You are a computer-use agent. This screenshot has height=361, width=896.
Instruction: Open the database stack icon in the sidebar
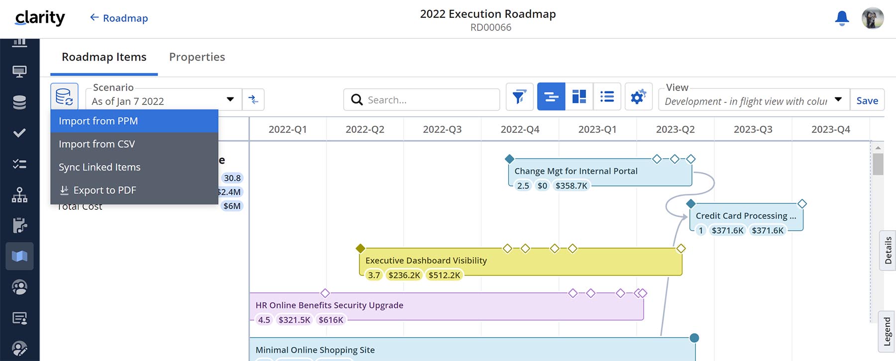coord(19,102)
